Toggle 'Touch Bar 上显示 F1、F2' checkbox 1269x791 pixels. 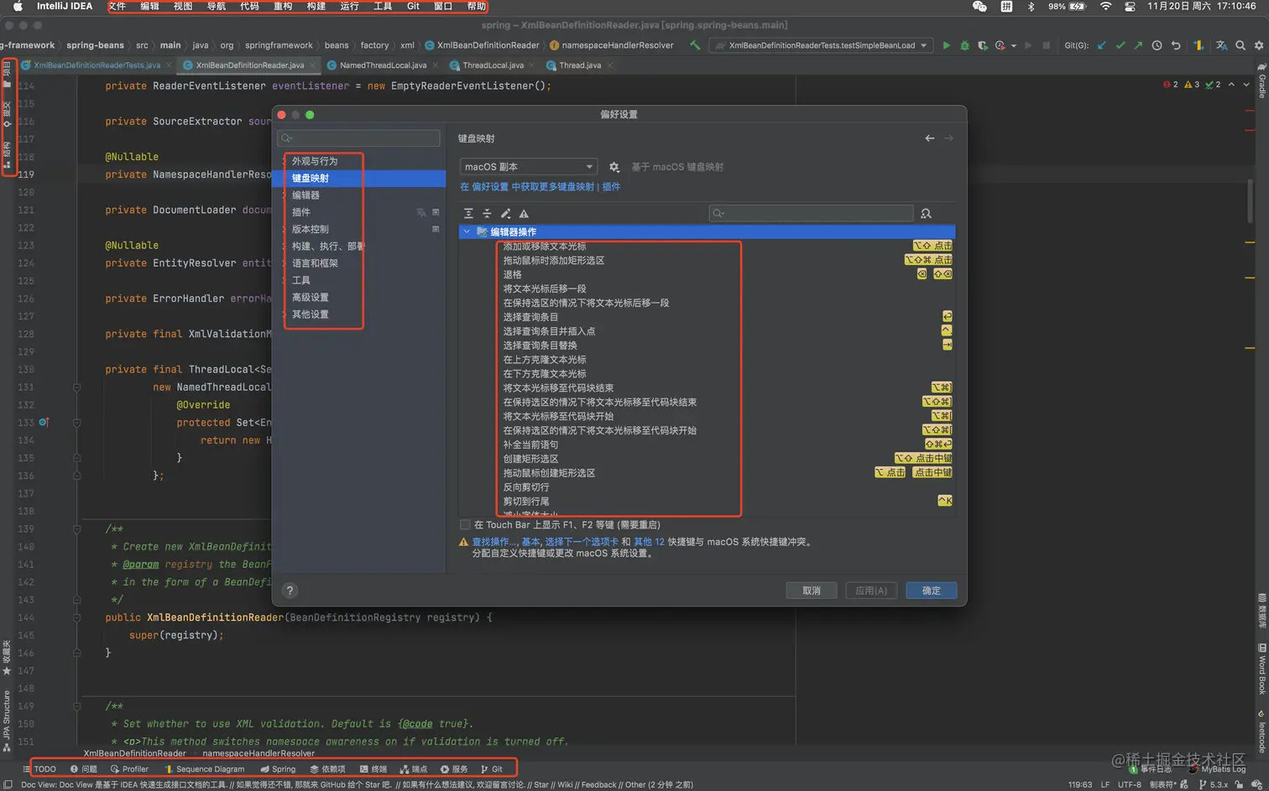point(465,525)
